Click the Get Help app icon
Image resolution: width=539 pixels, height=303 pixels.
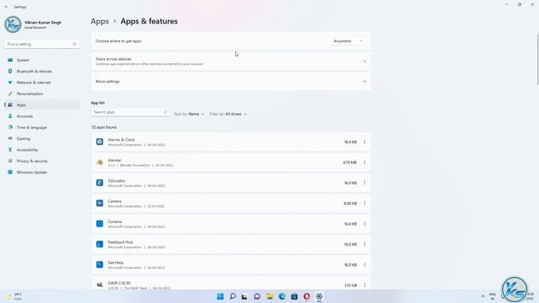click(x=99, y=264)
